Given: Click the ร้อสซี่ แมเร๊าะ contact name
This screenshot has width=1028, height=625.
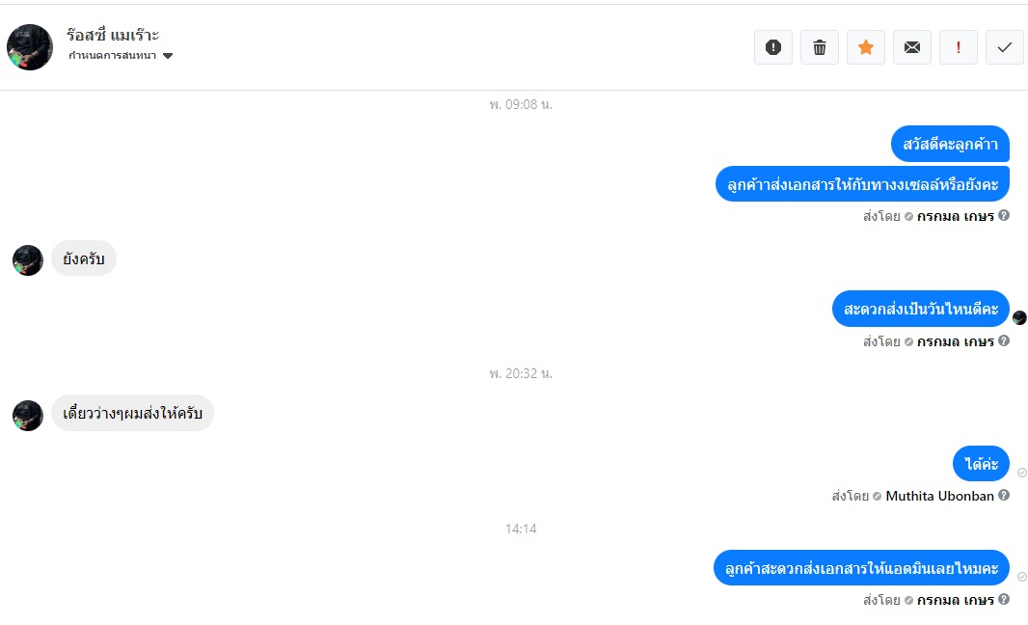Looking at the screenshot, I should click(x=114, y=36).
